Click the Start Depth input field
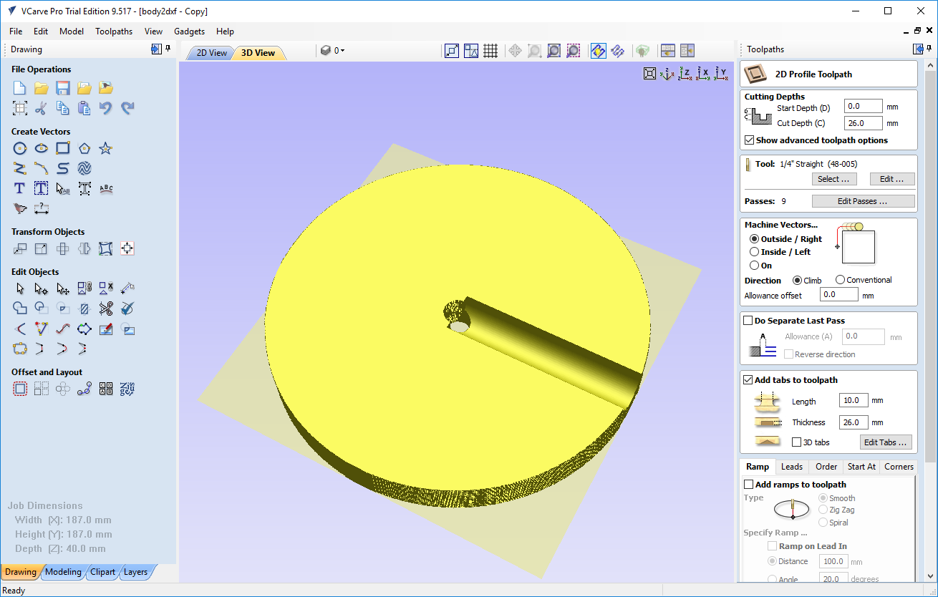Screen dimensions: 938x597 click(x=863, y=107)
